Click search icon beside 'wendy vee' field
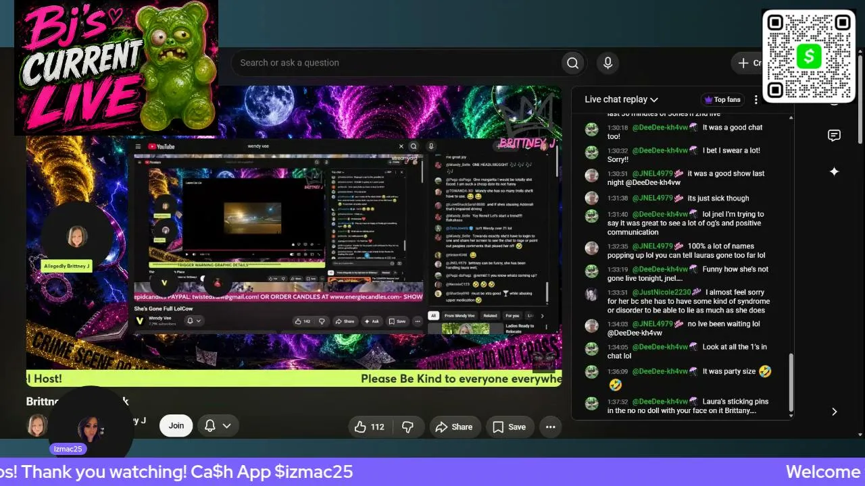865x486 pixels. click(413, 146)
